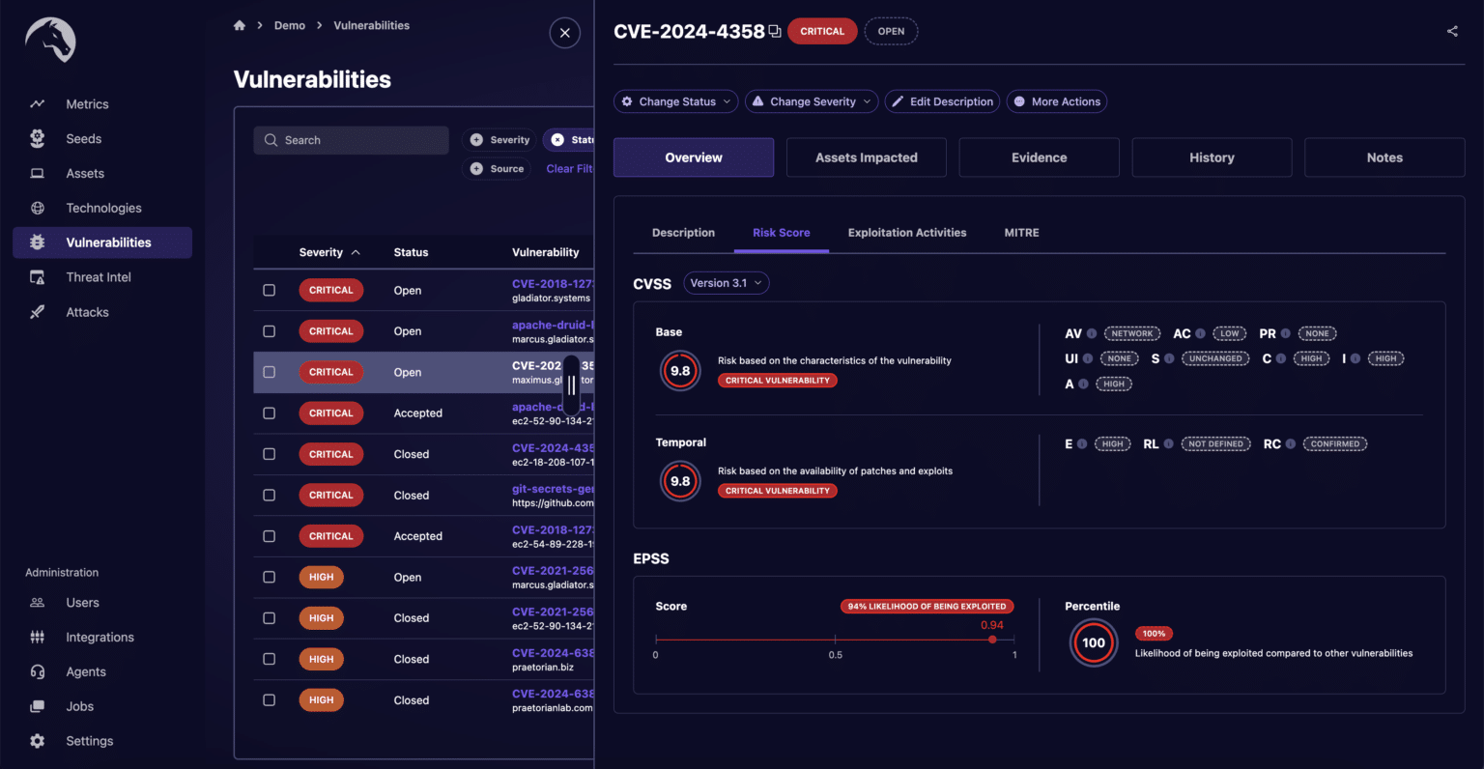
Task: Open the Change Status dropdown
Action: tap(675, 100)
